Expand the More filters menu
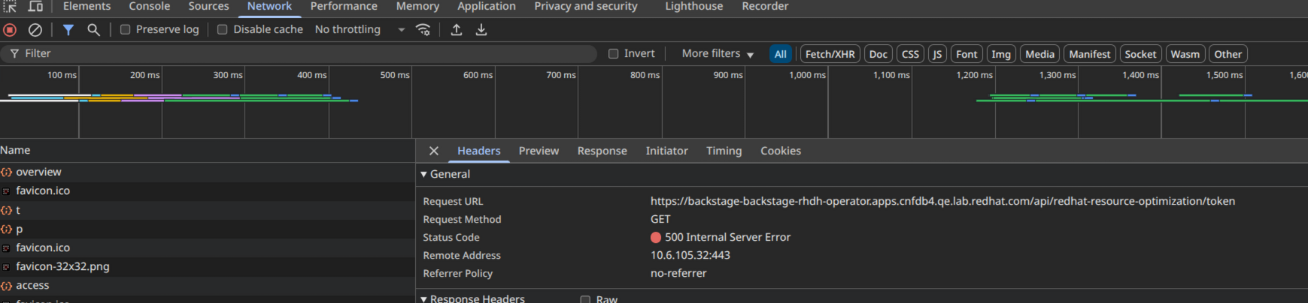 [x=718, y=54]
